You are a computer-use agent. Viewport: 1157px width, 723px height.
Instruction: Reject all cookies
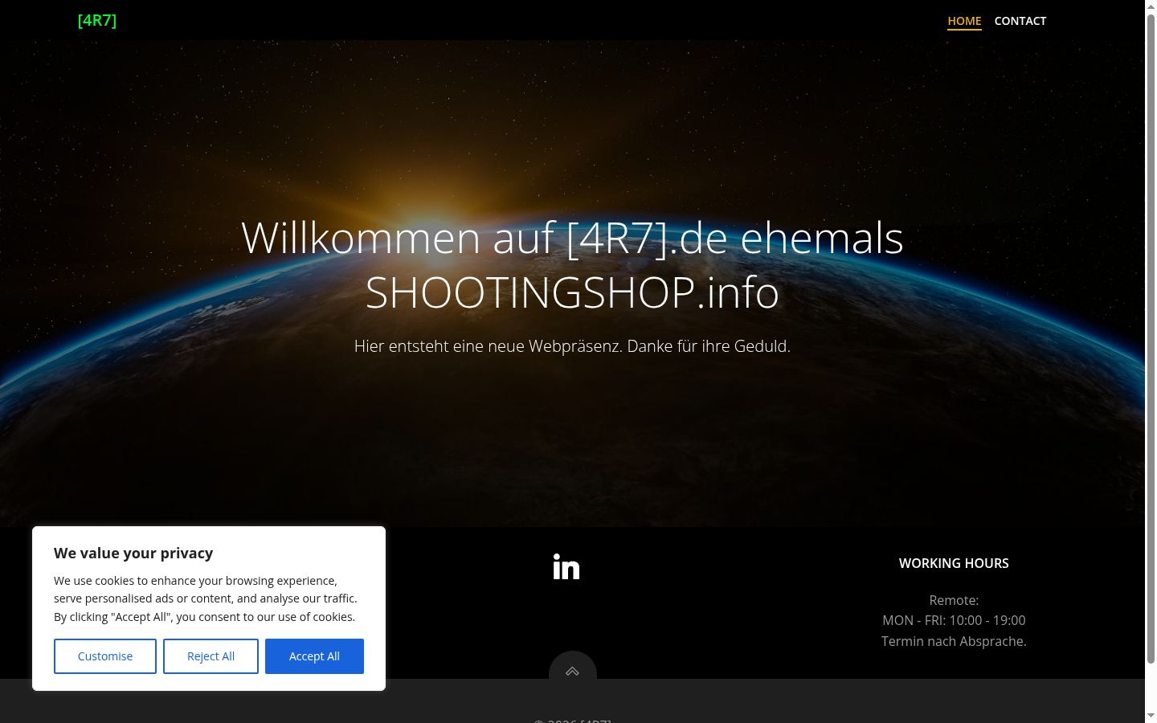pos(211,656)
